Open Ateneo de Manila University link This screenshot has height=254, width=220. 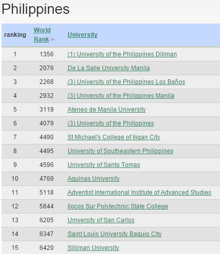[106, 110]
